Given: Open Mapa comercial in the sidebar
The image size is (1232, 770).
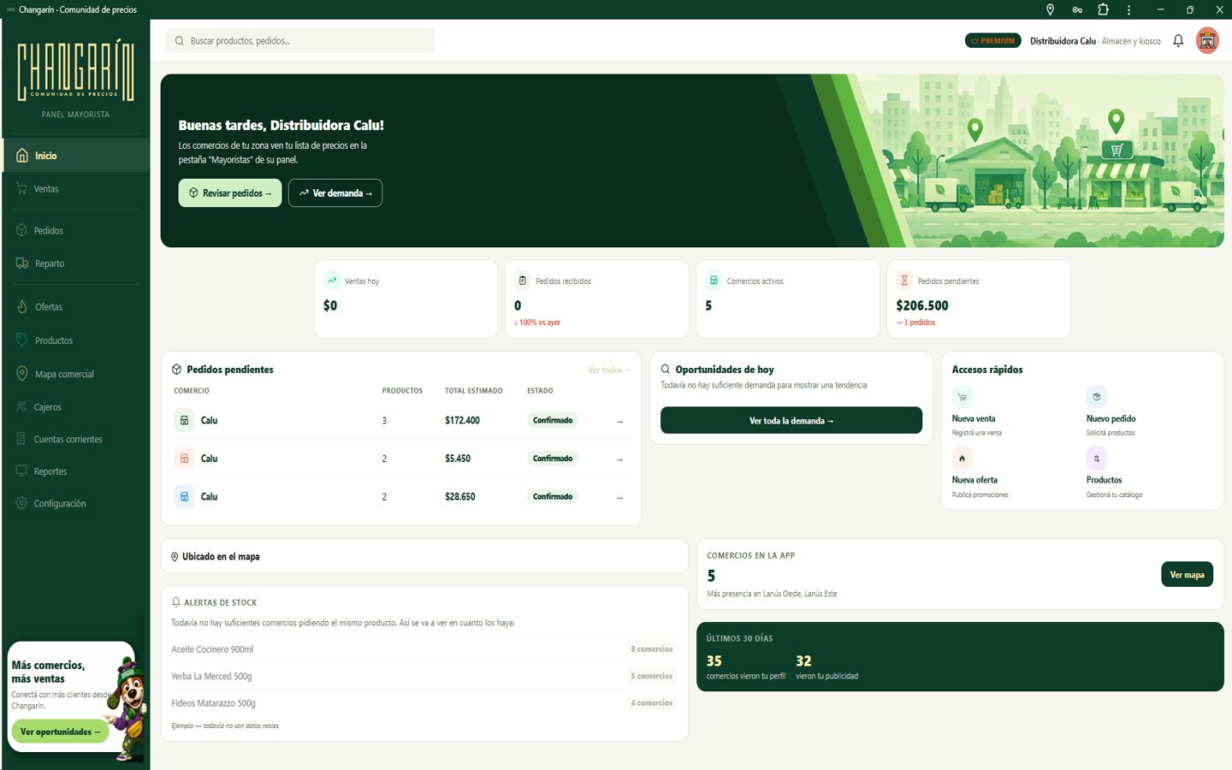Looking at the screenshot, I should tap(76, 374).
